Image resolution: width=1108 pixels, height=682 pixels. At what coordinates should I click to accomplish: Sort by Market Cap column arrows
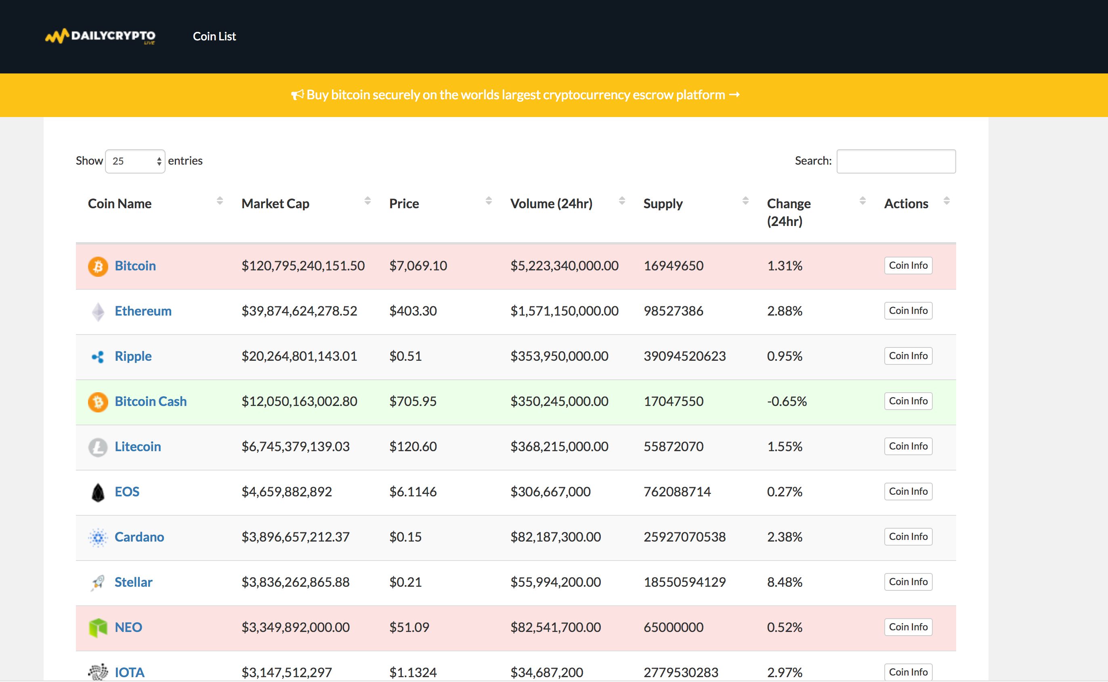click(x=368, y=201)
